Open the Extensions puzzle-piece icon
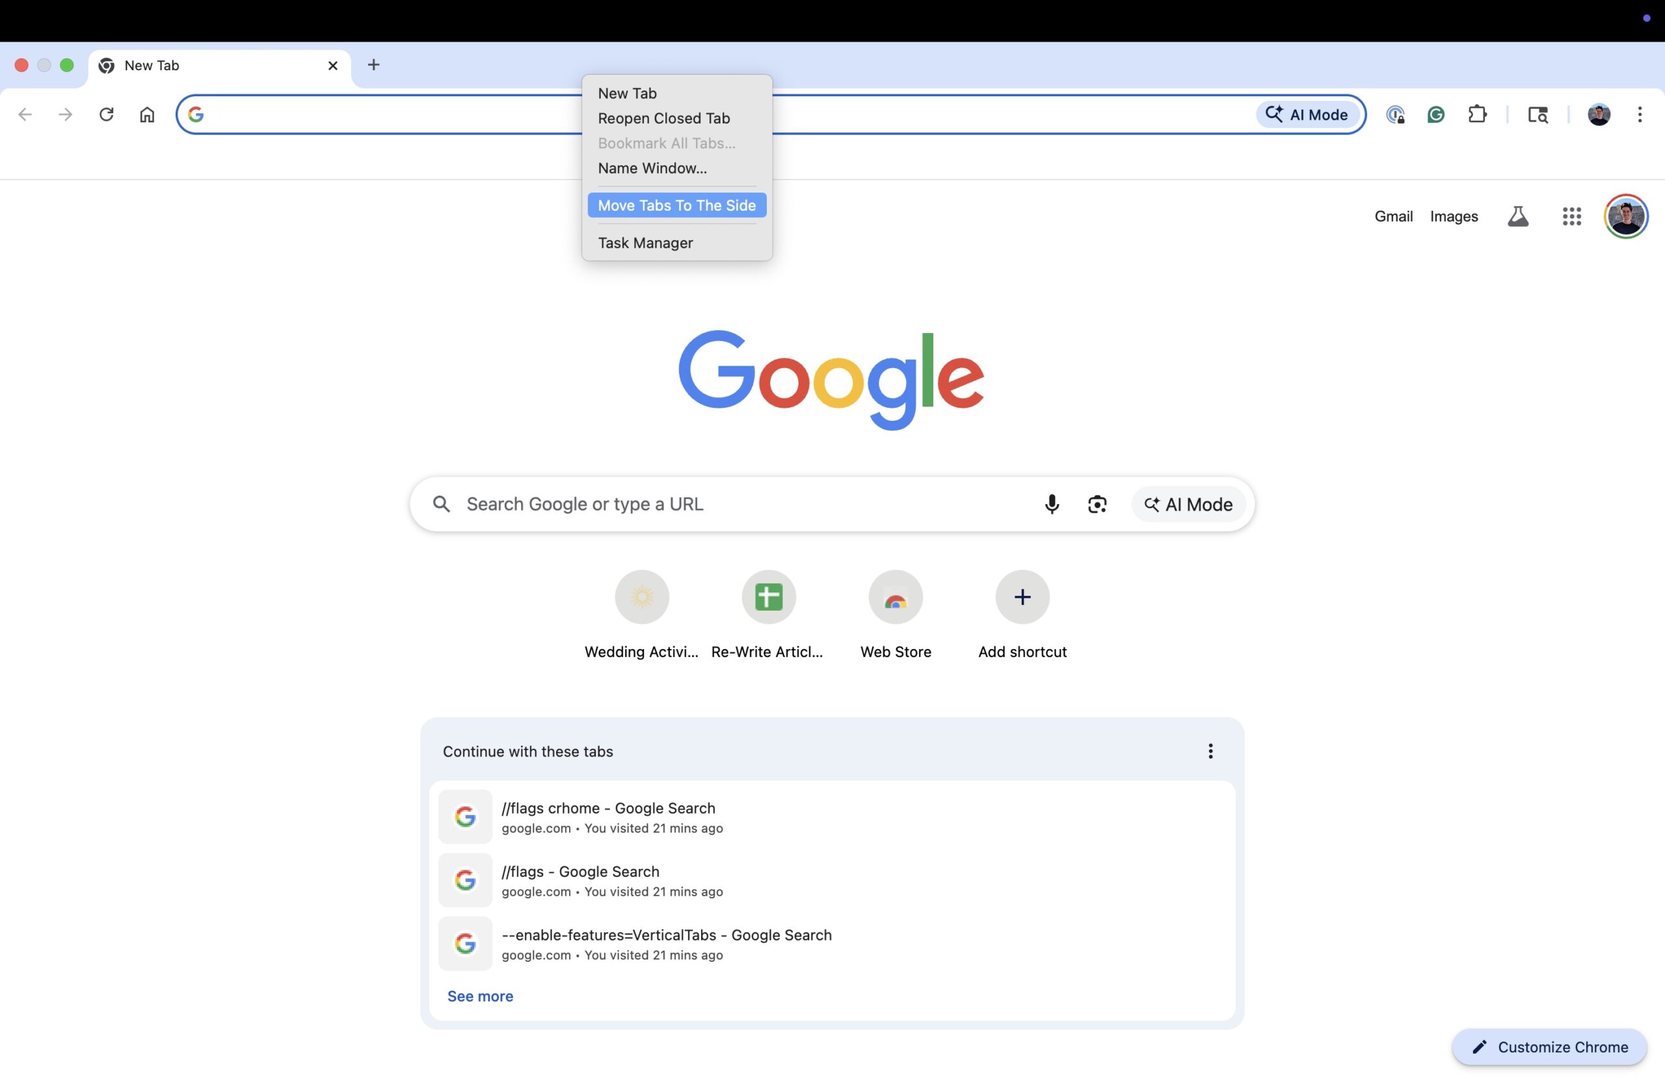The width and height of the screenshot is (1665, 1083). coord(1478,114)
